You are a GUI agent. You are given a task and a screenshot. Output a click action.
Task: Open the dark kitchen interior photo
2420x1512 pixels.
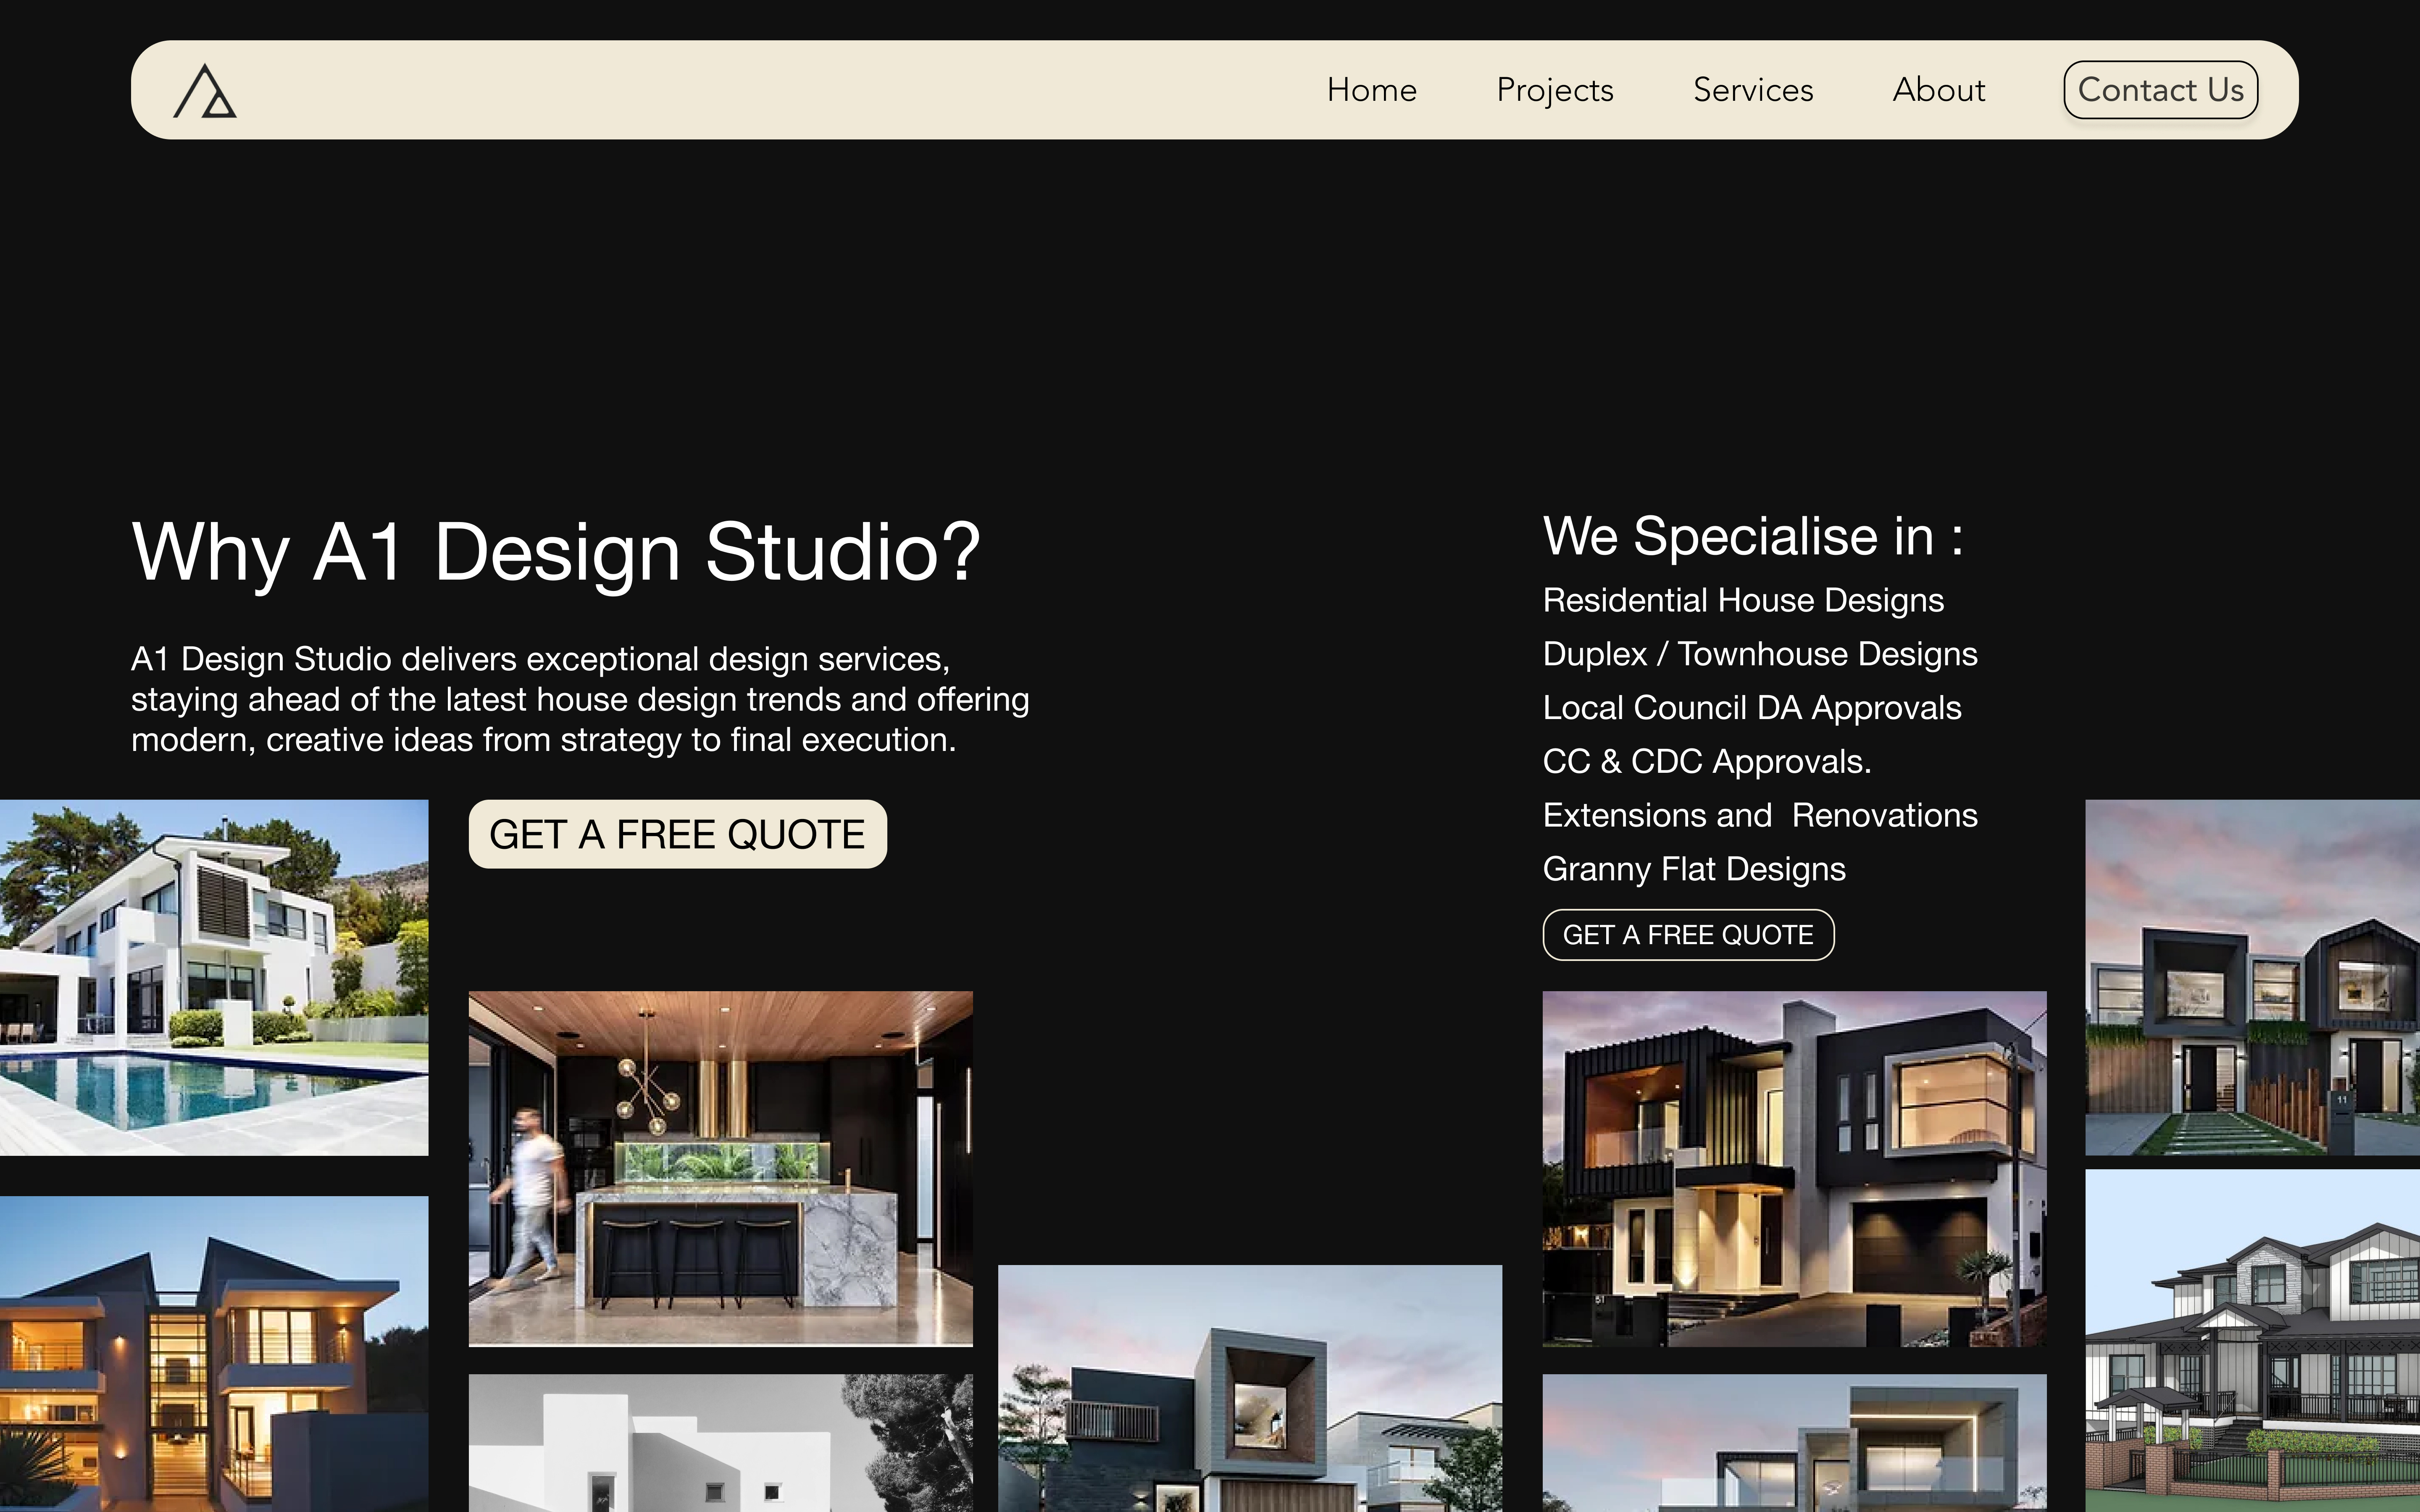(720, 1168)
